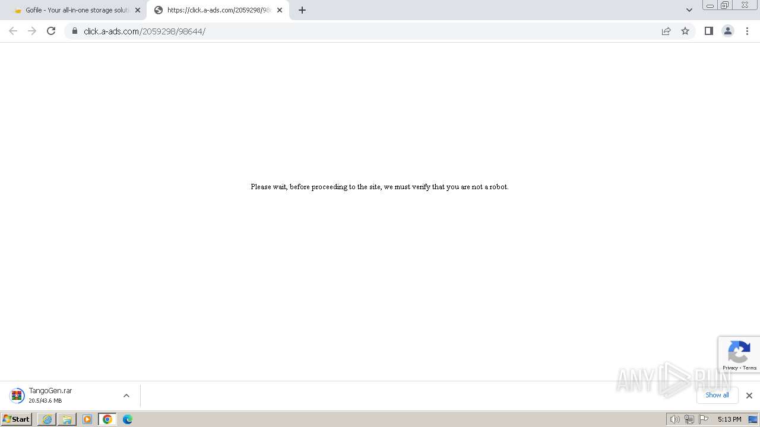Open the volume speaker tray icon
This screenshot has width=760, height=427.
(674, 419)
